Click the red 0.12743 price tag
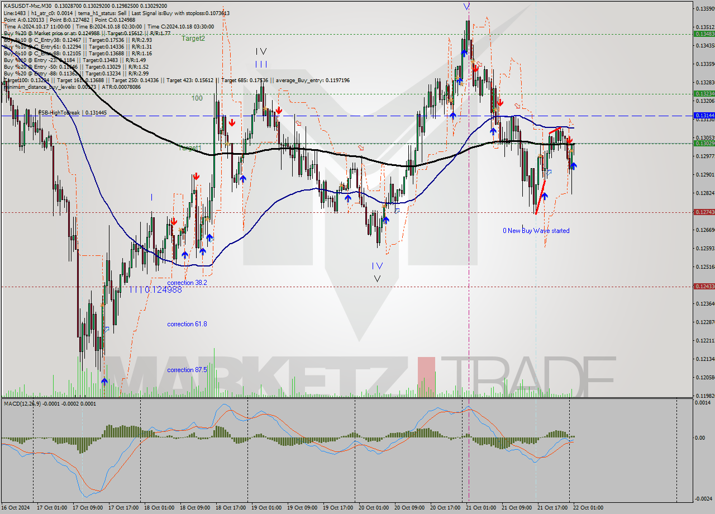715x514 pixels. (703, 212)
